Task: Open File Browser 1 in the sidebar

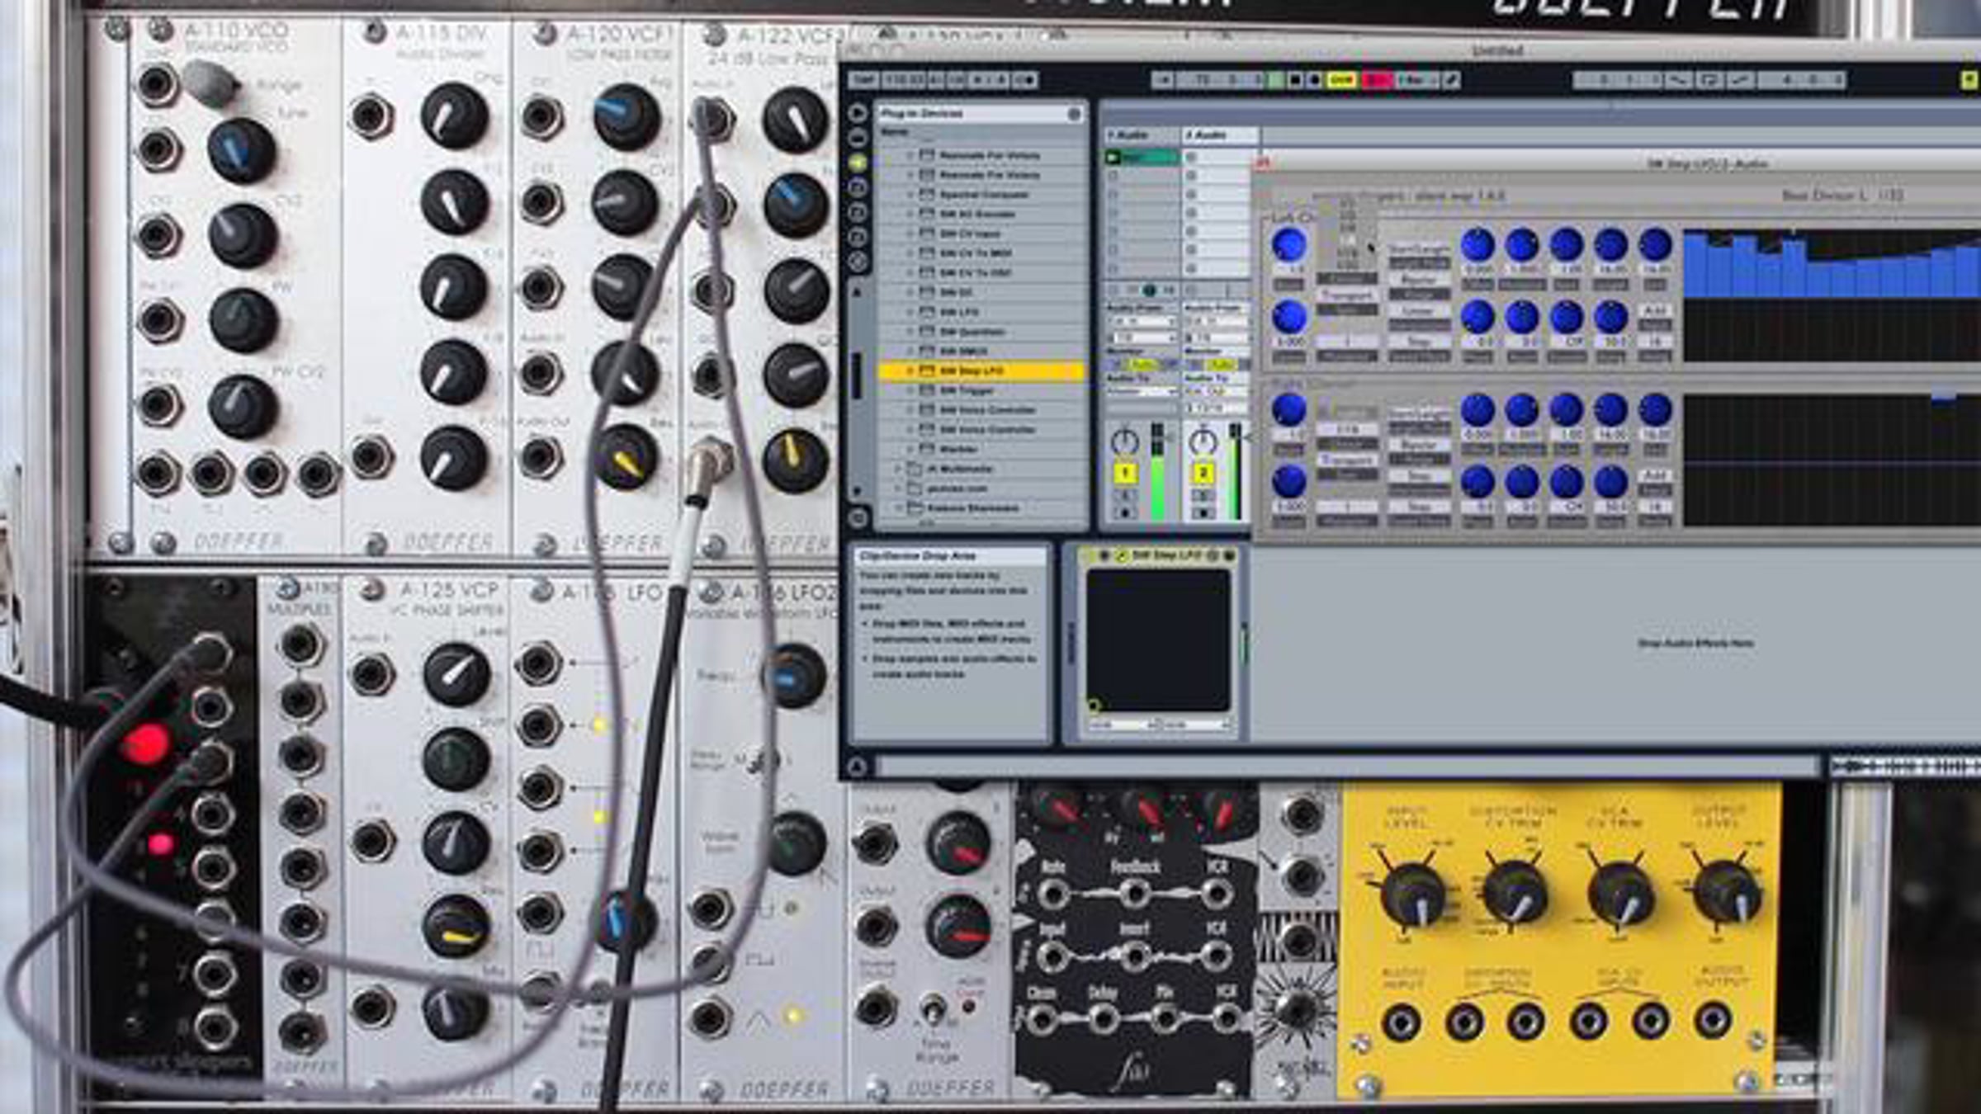Action: (858, 188)
